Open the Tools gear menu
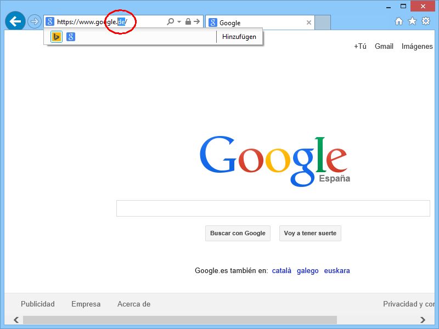 [x=426, y=21]
